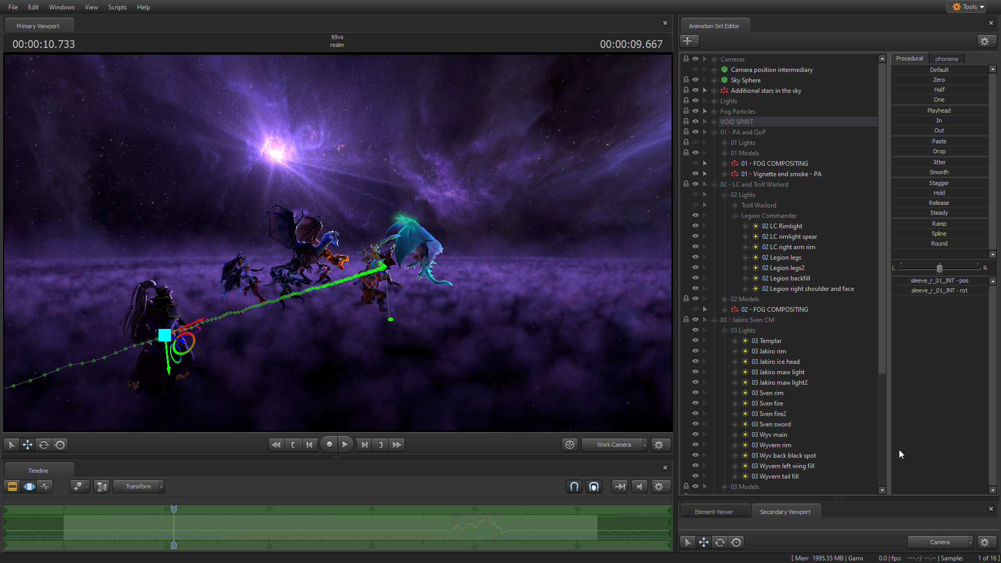
Task: Play the animation in primary viewport
Action: click(x=345, y=445)
